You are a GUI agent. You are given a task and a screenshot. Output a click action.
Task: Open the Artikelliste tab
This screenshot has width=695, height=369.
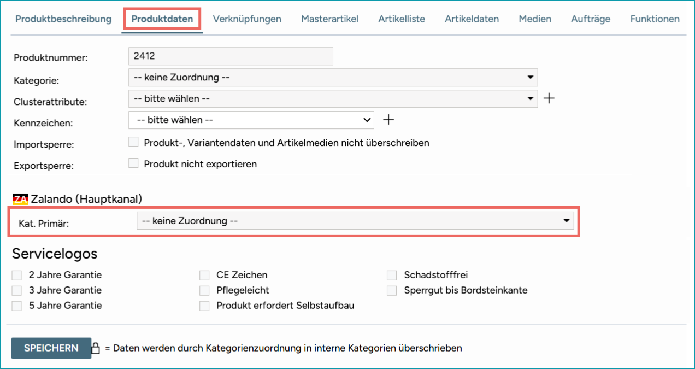point(402,19)
